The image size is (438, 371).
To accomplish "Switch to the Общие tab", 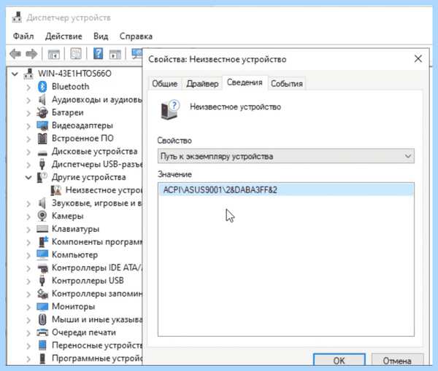I will pos(165,83).
